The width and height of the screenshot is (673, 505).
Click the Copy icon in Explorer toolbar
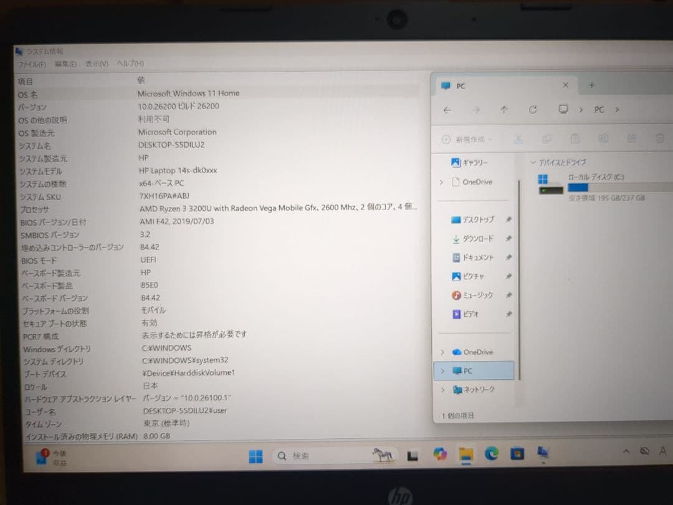point(547,138)
